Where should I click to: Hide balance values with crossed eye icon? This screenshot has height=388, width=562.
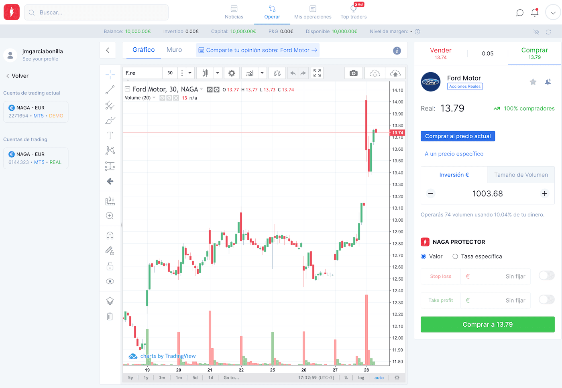[536, 32]
